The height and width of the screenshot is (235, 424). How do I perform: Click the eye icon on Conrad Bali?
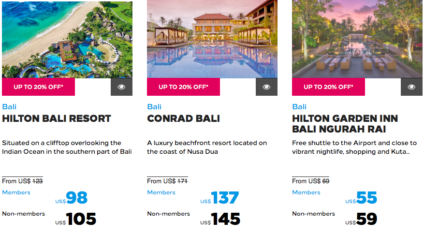[x=266, y=87]
